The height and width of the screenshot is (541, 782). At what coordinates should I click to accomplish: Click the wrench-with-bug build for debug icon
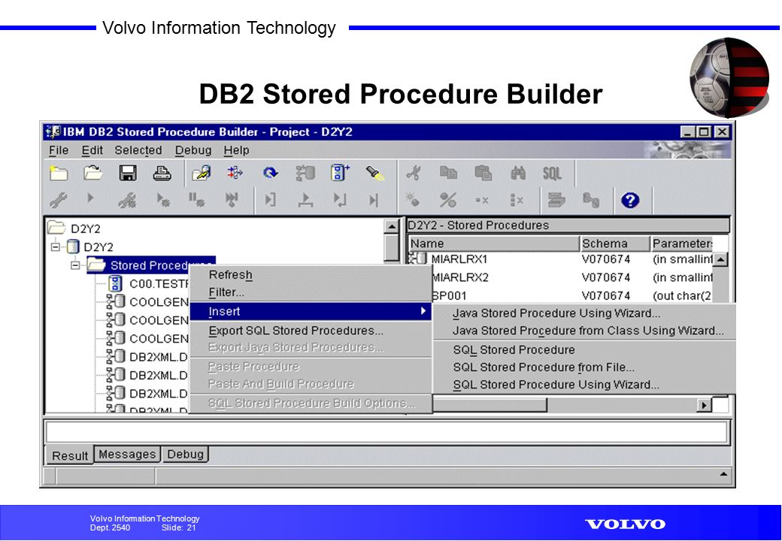coord(127,201)
